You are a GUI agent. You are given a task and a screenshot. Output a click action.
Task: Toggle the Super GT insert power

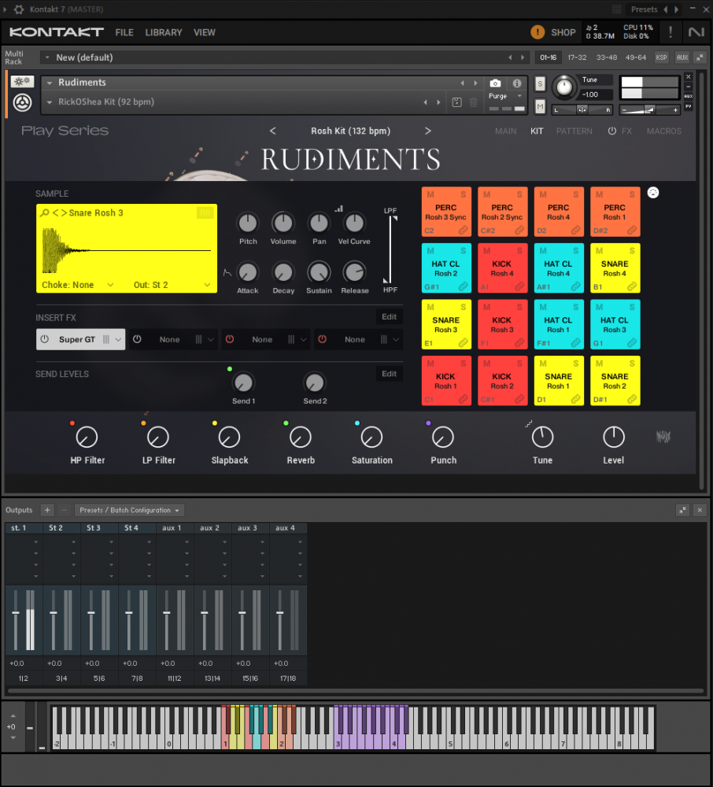tap(45, 339)
